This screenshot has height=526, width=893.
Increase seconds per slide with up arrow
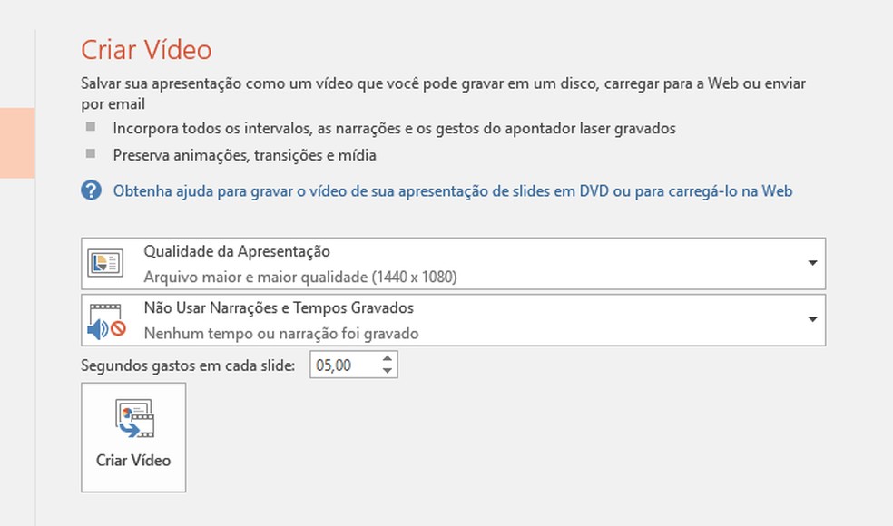point(387,358)
